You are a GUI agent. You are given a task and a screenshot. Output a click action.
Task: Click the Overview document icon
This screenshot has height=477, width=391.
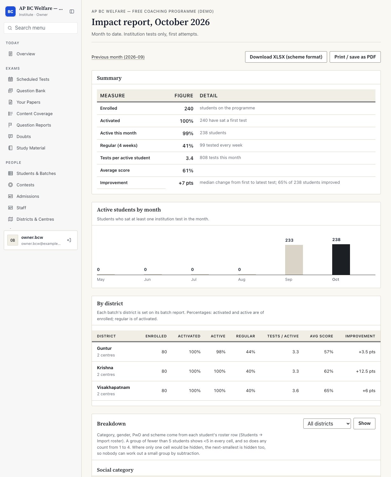(x=10, y=54)
